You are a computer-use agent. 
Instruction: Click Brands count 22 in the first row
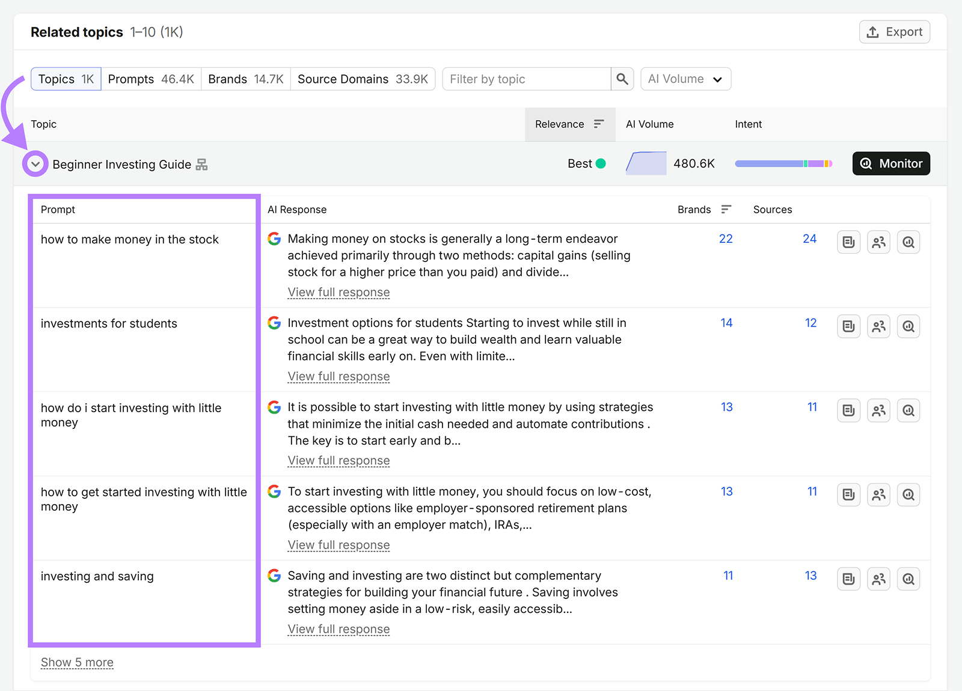click(x=726, y=239)
